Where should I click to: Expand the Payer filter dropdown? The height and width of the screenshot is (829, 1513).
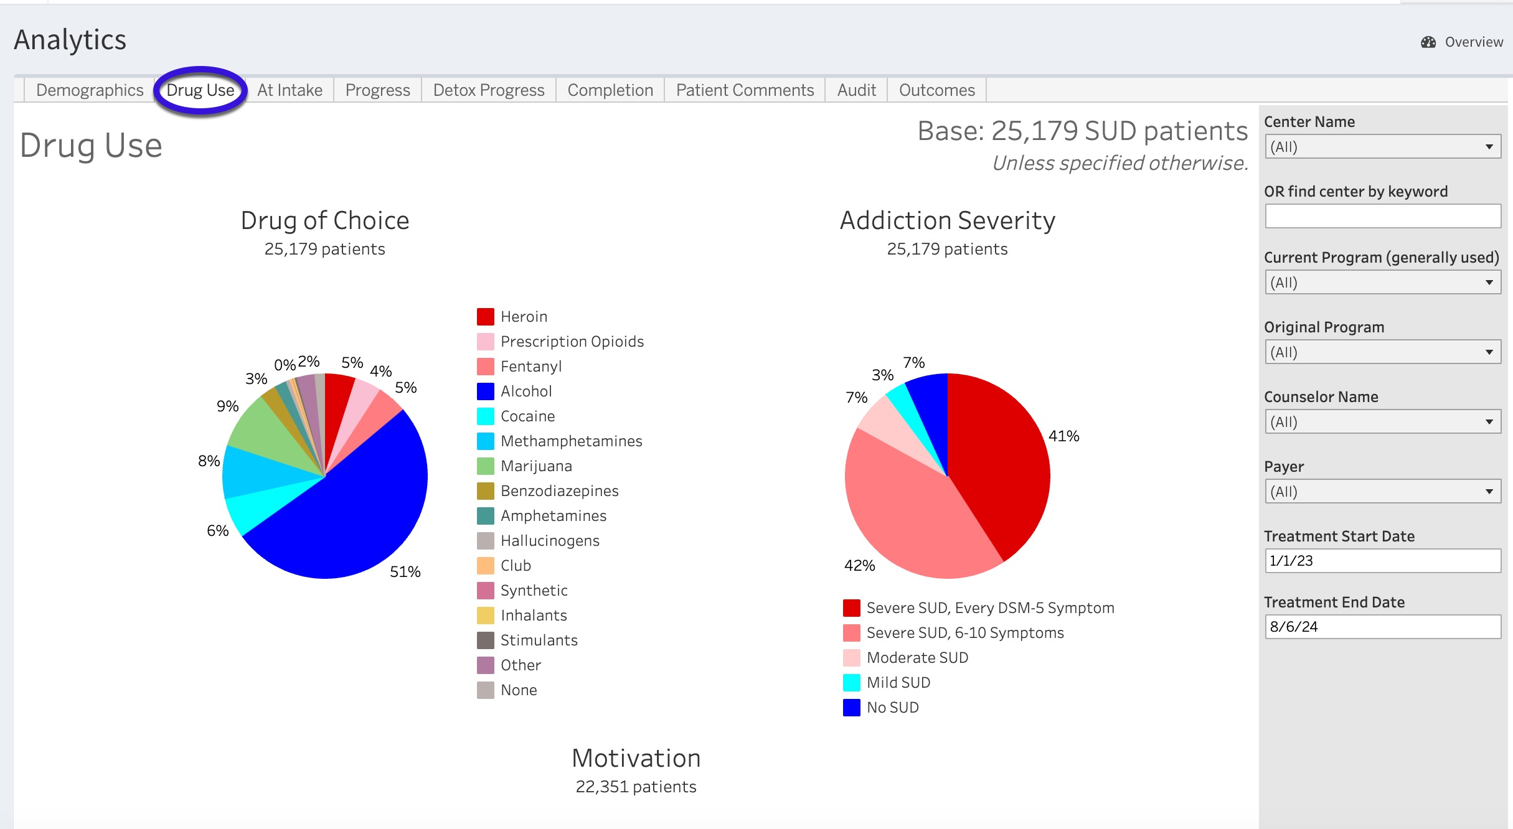point(1382,492)
